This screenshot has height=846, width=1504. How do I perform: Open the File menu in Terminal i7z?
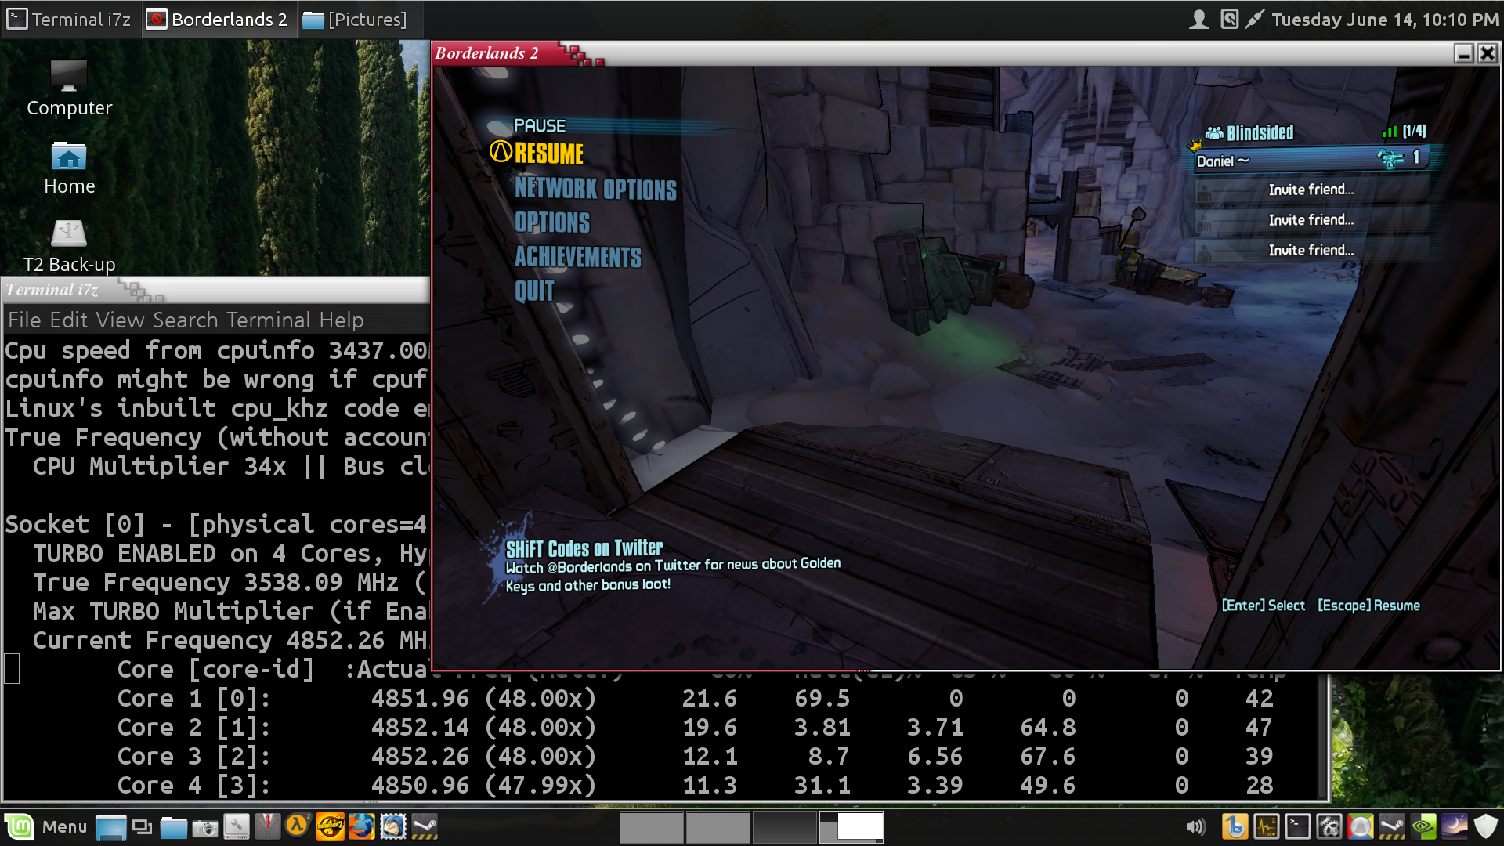tap(24, 320)
